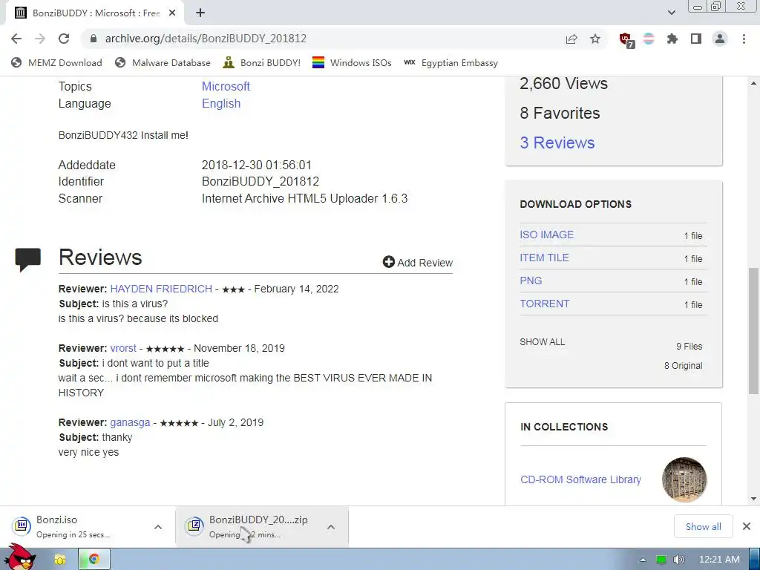Viewport: 760px width, 570px height.
Task: Click the BonziBUDDY_201812 identifier value
Action: (x=261, y=181)
